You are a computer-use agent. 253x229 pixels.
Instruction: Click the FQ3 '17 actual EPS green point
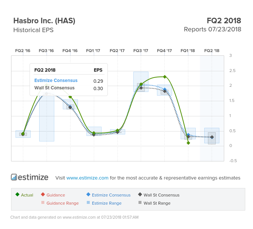pos(141,84)
